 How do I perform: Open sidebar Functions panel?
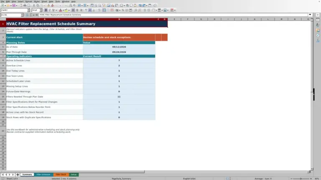(318, 40)
